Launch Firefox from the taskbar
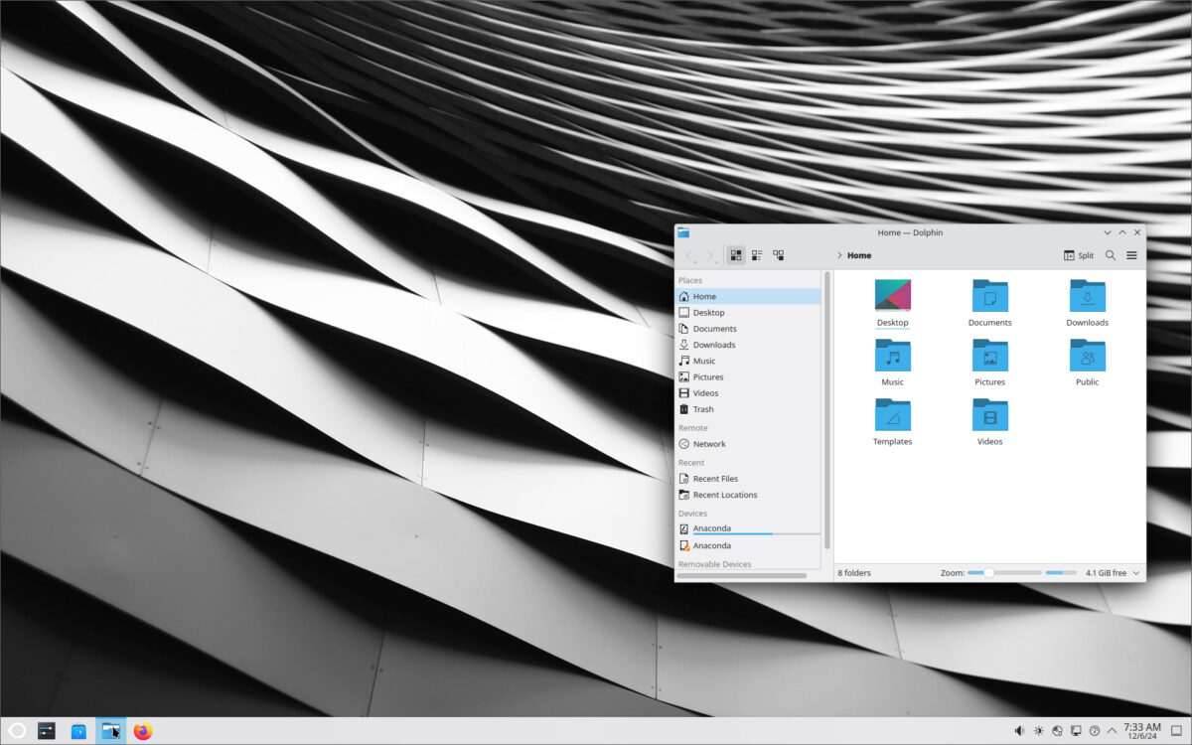1192x745 pixels. pyautogui.click(x=142, y=730)
